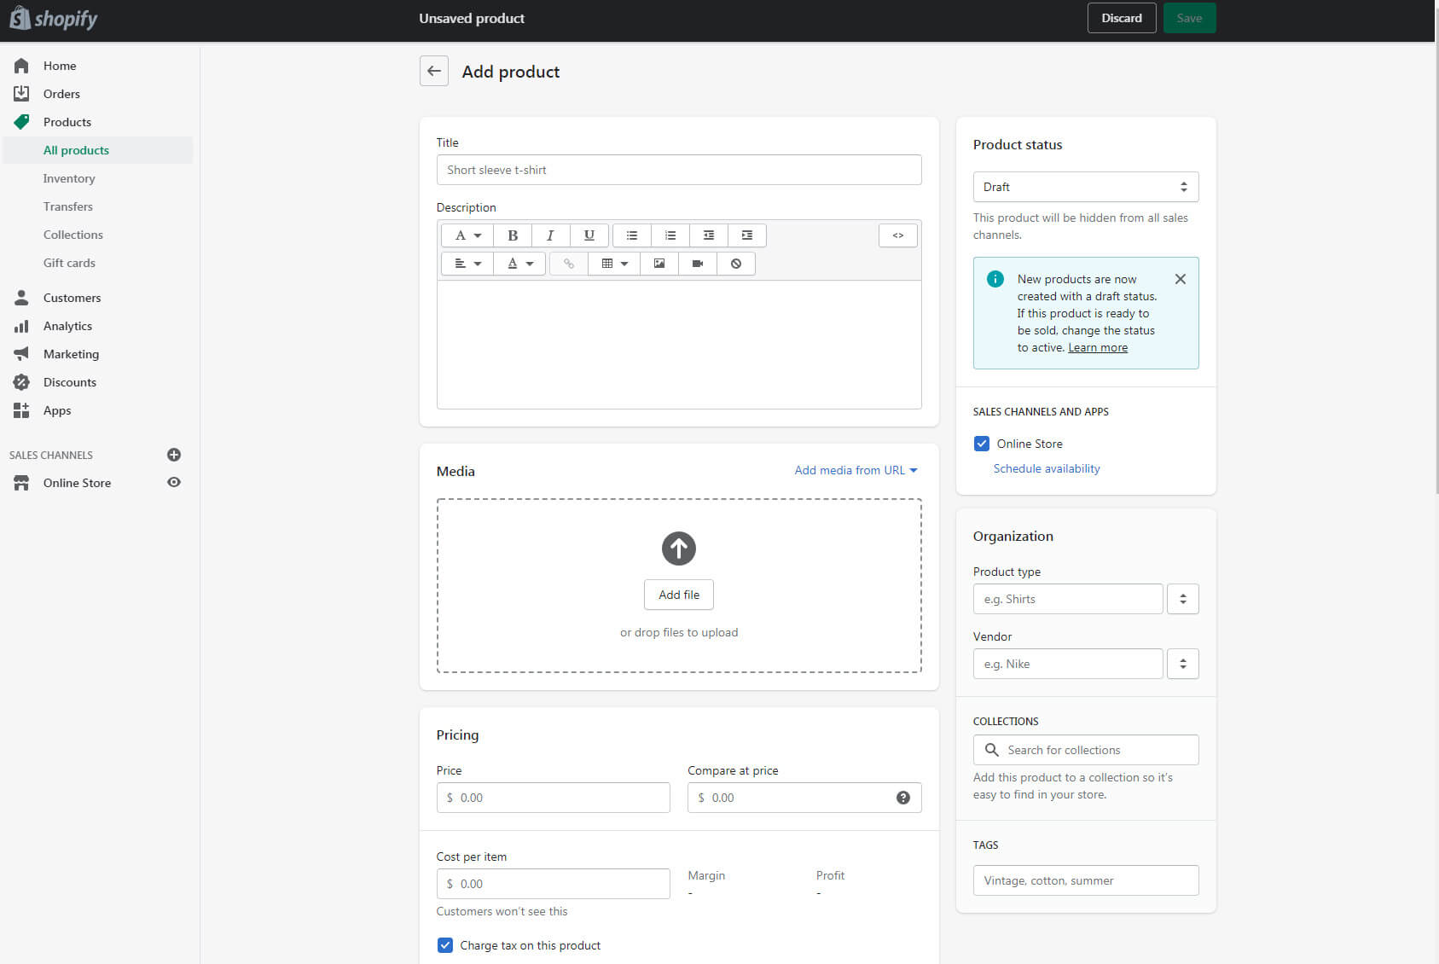Screen dimensions: 1439x964
Task: Insert a video into the description
Action: 697,263
